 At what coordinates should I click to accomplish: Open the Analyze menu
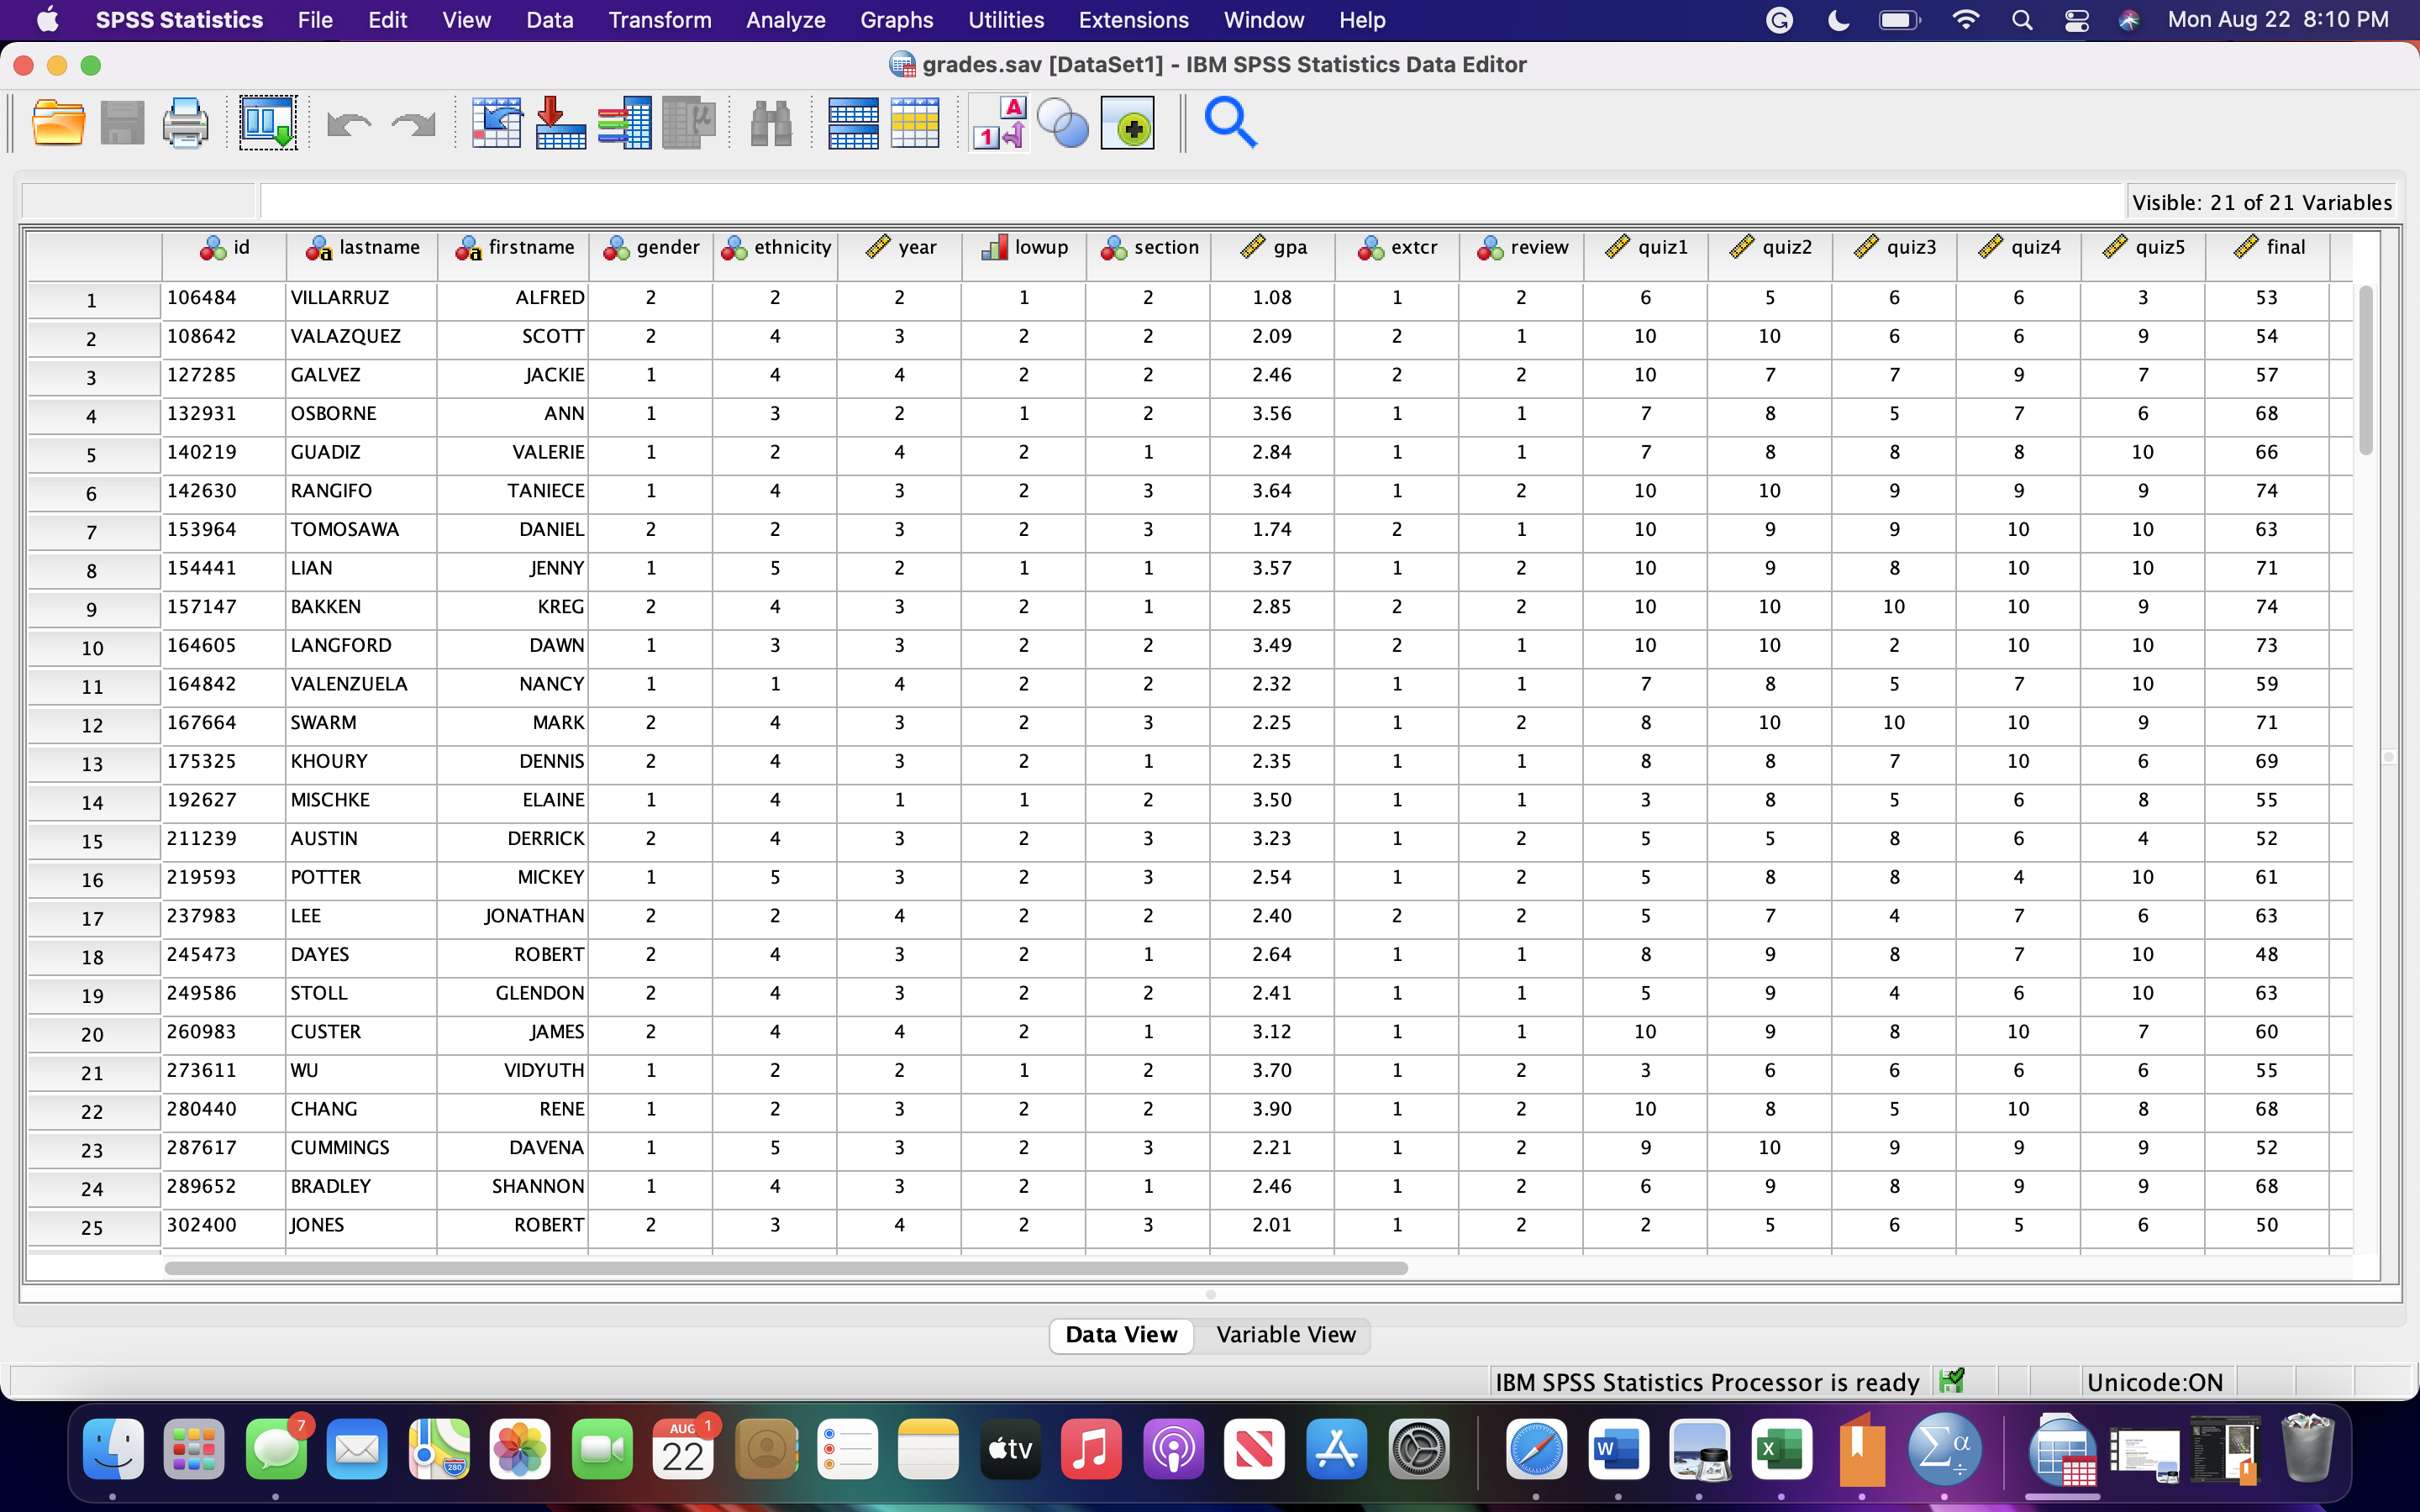pos(785,19)
